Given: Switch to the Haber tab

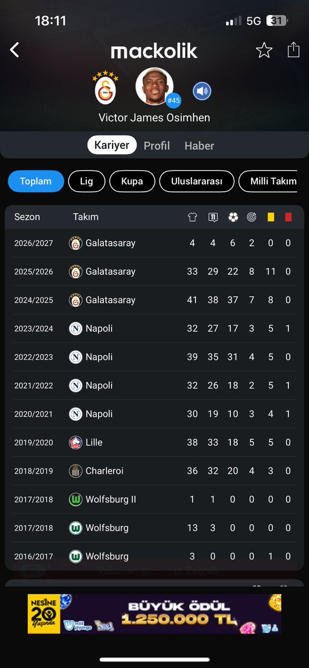Looking at the screenshot, I should (199, 146).
